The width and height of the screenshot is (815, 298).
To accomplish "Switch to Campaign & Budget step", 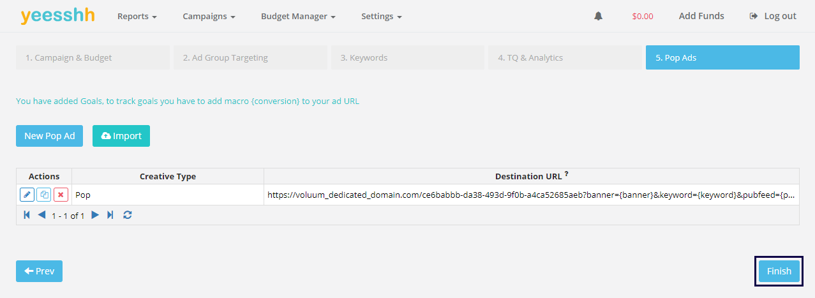I will tap(93, 57).
